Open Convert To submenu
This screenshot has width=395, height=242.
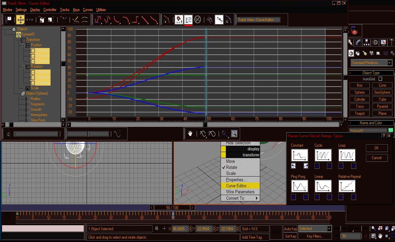pyautogui.click(x=240, y=198)
